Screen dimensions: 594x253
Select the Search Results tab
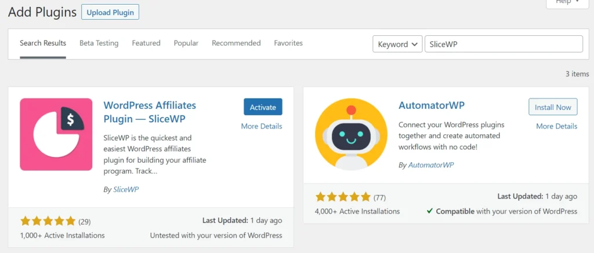click(43, 43)
